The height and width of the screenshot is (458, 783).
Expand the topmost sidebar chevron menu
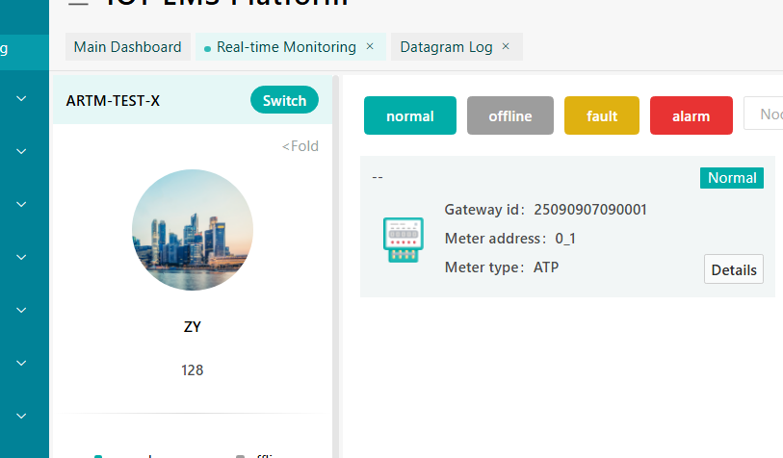pyautogui.click(x=21, y=98)
